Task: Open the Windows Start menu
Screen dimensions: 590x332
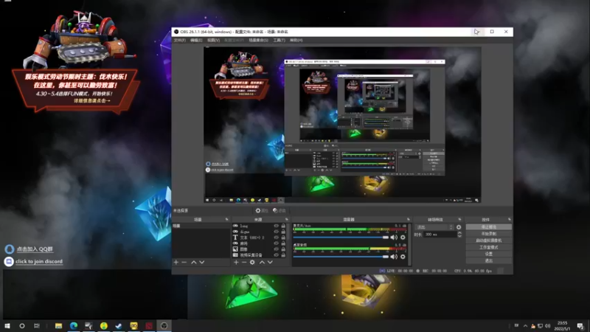Action: pos(7,325)
